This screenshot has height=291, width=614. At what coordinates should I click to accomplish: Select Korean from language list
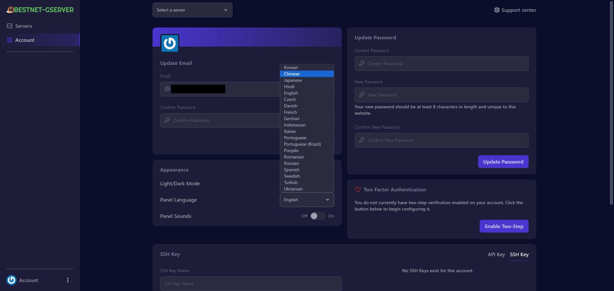coord(307,67)
